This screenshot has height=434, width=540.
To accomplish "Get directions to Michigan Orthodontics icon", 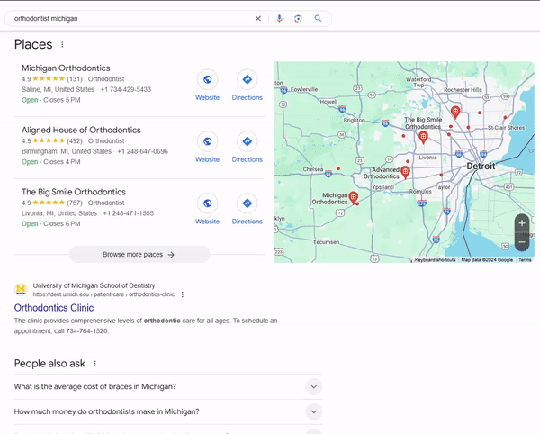I will pos(247,79).
